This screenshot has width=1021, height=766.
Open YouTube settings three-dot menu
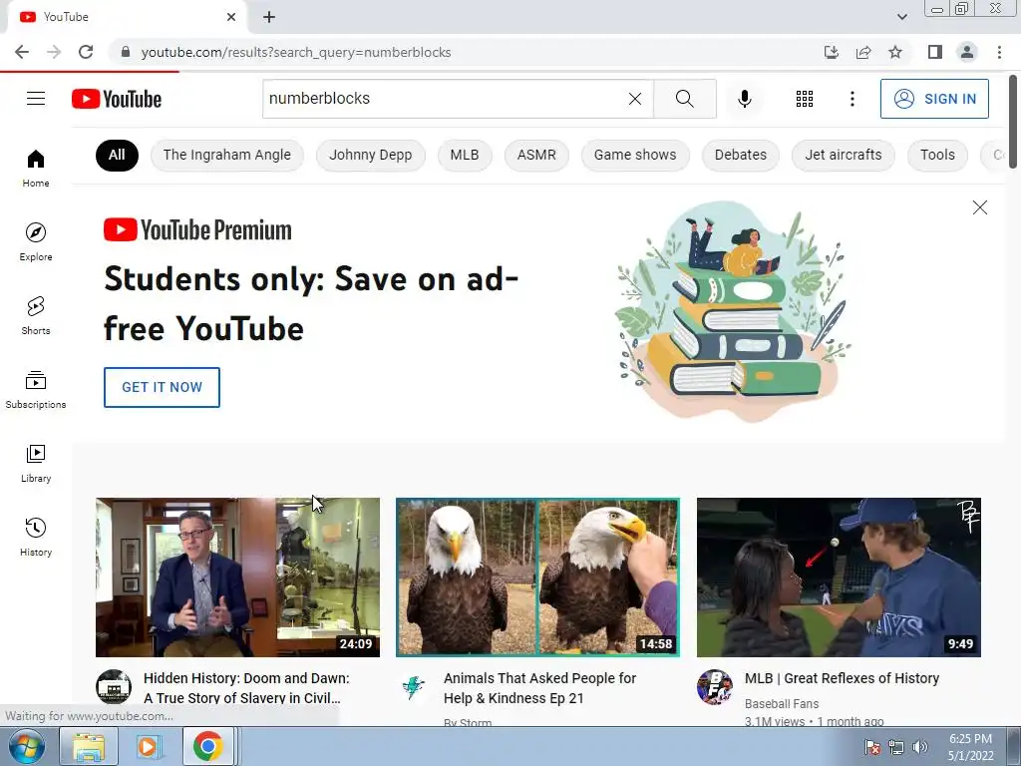point(851,99)
